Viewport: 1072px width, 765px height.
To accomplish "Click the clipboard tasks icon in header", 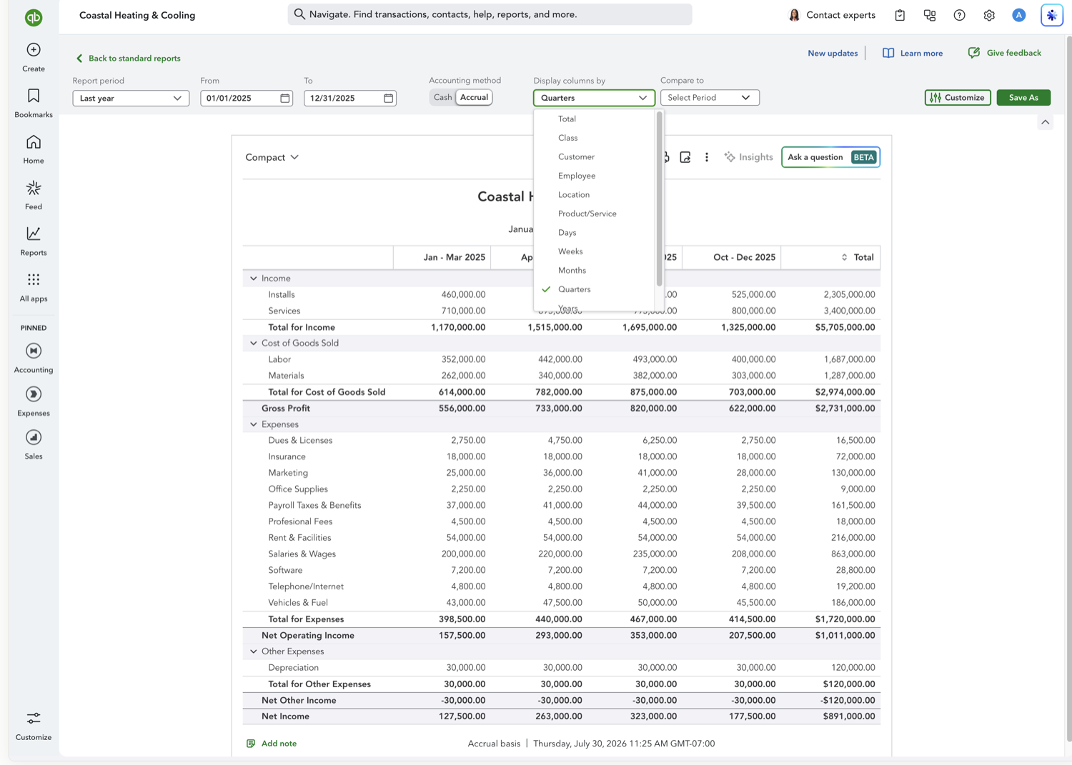I will point(900,15).
